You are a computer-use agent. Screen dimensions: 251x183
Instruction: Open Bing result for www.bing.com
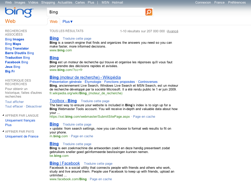coord(54,38)
